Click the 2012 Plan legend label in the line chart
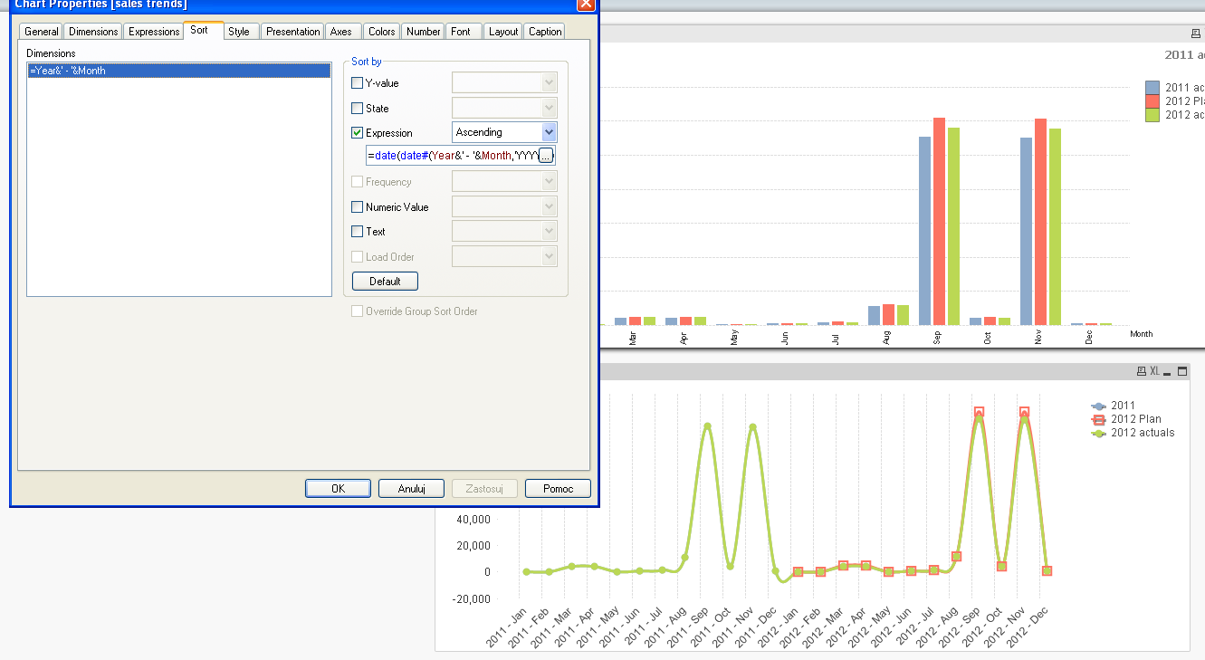 click(x=1136, y=419)
